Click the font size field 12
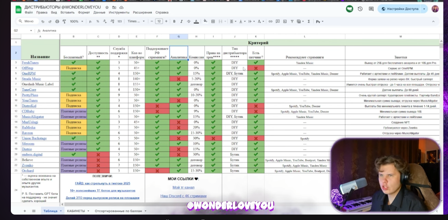Viewport: 448px width, 220px height. (159, 21)
